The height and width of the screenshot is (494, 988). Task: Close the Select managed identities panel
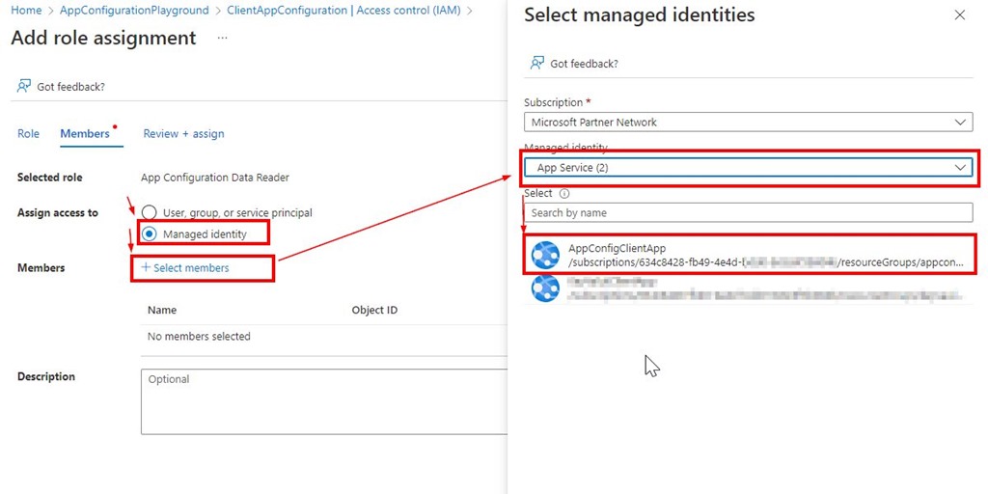(x=959, y=15)
